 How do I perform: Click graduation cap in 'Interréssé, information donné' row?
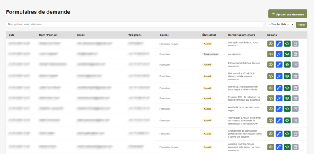(287, 88)
